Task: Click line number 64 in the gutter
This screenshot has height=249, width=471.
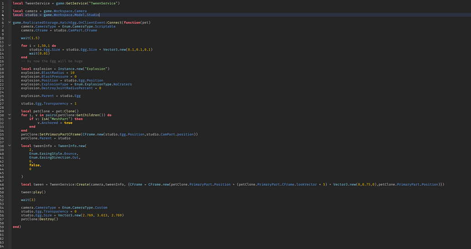Action: click(x=3, y=246)
